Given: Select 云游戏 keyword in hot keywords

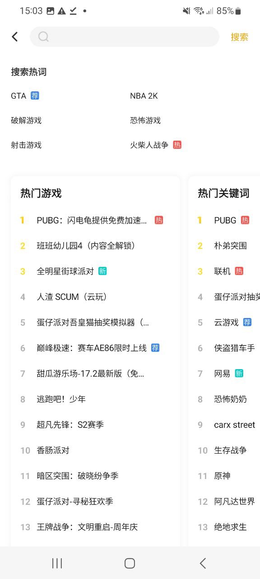Looking at the screenshot, I should tap(226, 323).
